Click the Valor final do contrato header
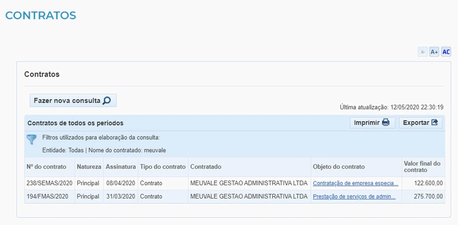 pos(422,167)
